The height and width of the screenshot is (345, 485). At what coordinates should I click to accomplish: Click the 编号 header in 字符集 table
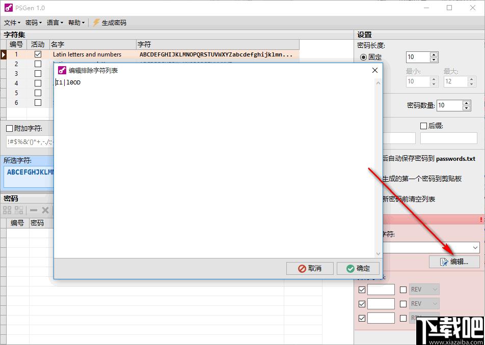pyautogui.click(x=17, y=44)
